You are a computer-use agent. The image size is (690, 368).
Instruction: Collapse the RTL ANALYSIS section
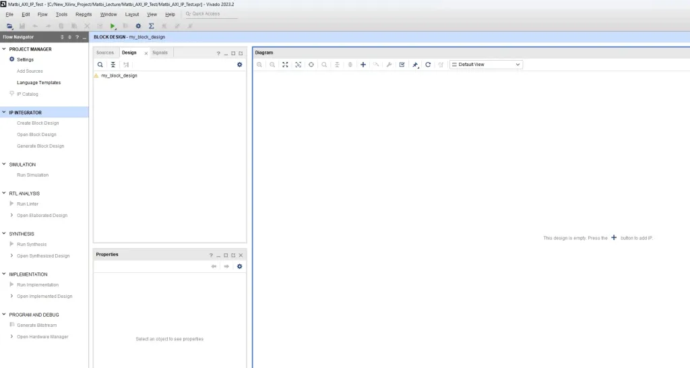(x=4, y=193)
